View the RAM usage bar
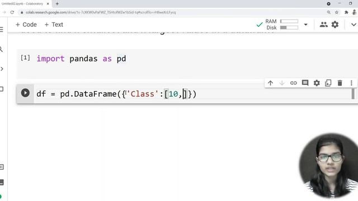Screen dimensions: 358x201 (x=289, y=21)
